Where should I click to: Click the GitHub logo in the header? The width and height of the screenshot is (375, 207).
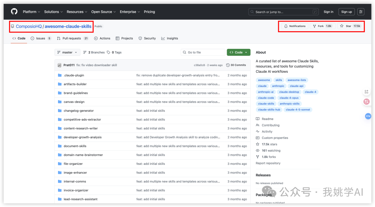[x=14, y=12]
